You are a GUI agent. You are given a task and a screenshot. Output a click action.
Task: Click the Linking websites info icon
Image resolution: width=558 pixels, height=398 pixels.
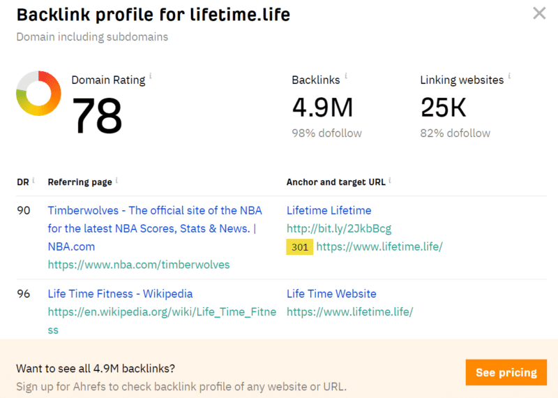coord(509,75)
